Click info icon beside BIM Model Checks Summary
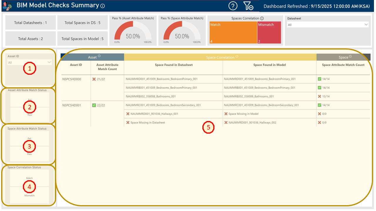Image resolution: width=376 pixels, height=211 pixels. 103,6
